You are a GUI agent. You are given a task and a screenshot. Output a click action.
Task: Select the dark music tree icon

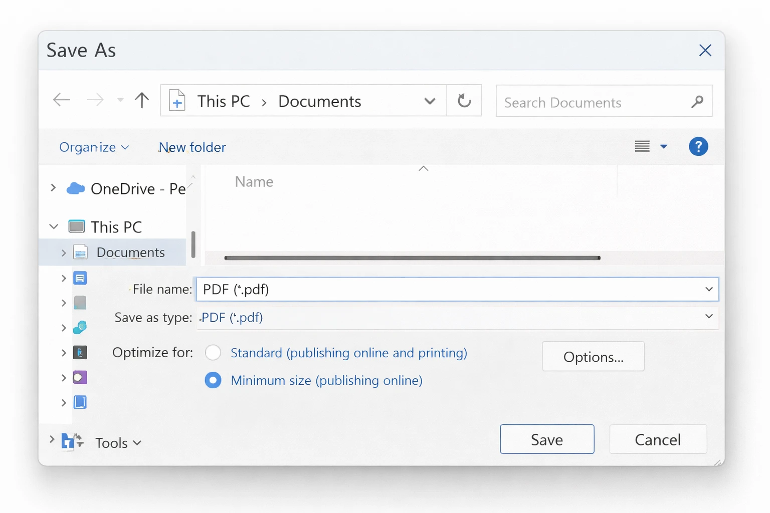coord(80,352)
